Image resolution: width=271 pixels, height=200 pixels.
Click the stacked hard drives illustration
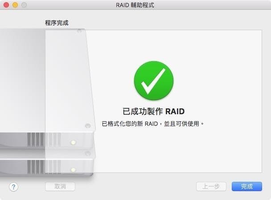pos(47,102)
